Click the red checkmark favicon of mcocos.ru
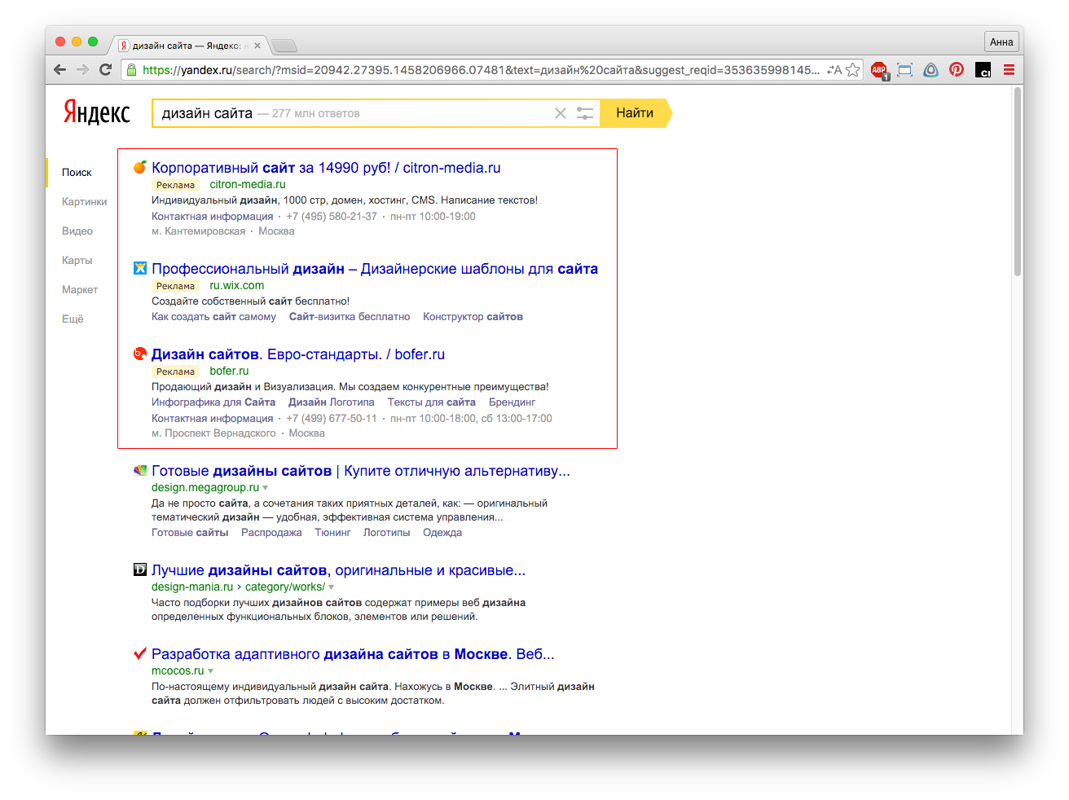This screenshot has width=1069, height=800. coord(140,653)
